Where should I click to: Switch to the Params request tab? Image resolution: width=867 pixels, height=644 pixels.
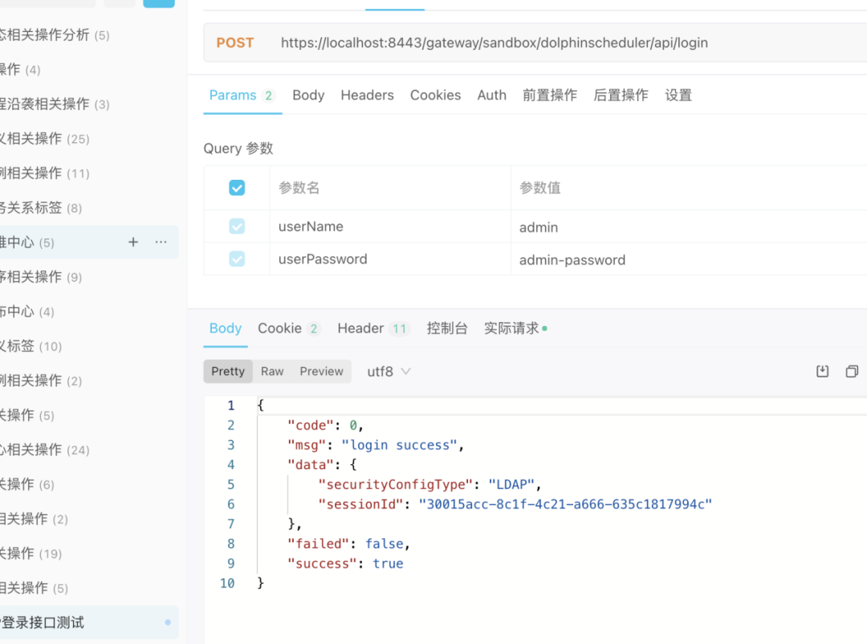point(242,96)
